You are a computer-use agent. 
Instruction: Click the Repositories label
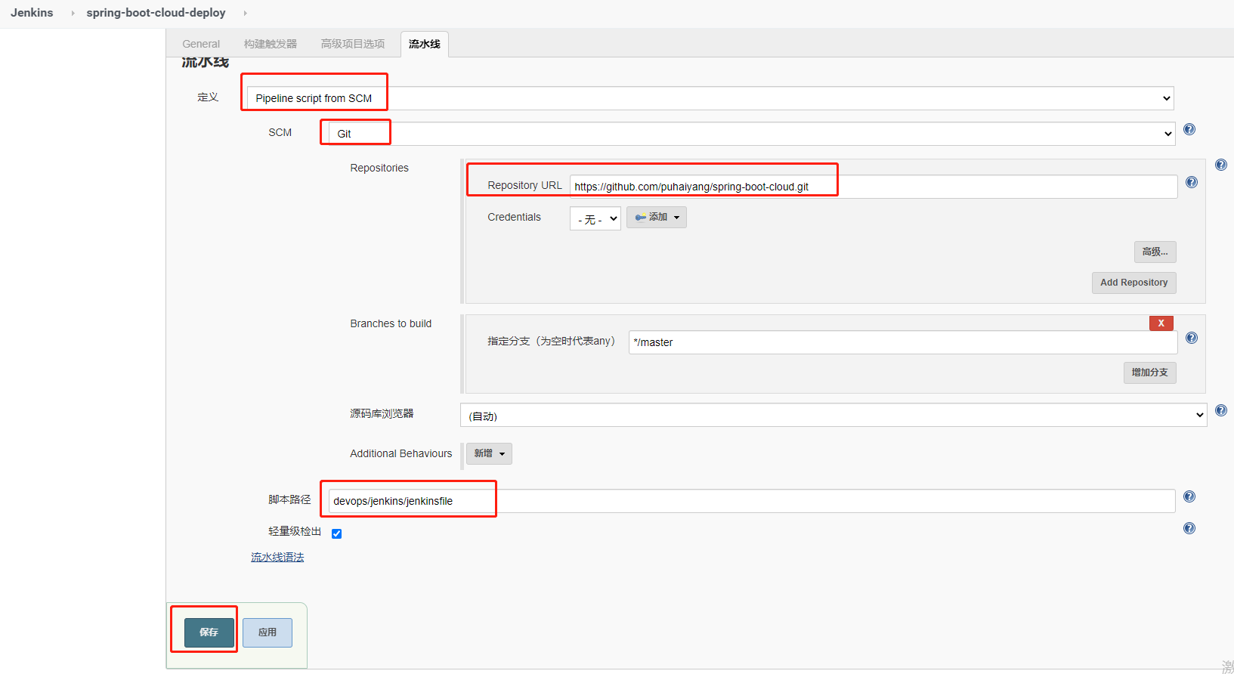[379, 168]
